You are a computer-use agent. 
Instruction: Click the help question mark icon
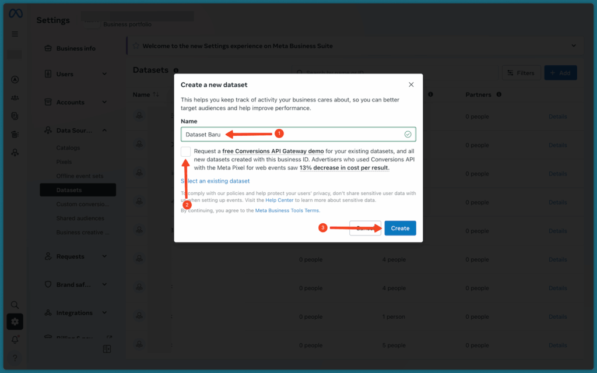click(x=14, y=357)
